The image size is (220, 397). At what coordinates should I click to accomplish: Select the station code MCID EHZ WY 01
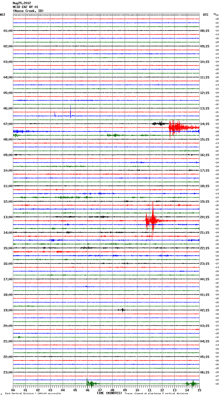click(25, 7)
